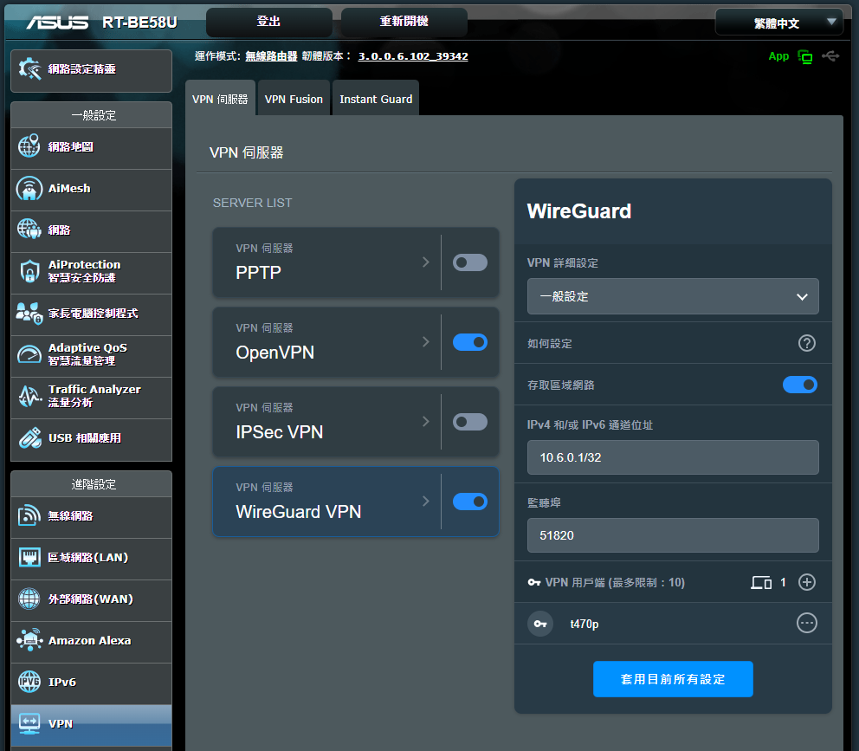Viewport: 859px width, 751px height.
Task: Open Traffic Analyzer in the sidebar
Action: (91, 397)
